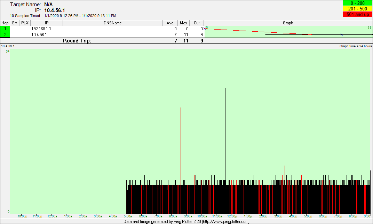Select the Avg column header

click(170, 23)
